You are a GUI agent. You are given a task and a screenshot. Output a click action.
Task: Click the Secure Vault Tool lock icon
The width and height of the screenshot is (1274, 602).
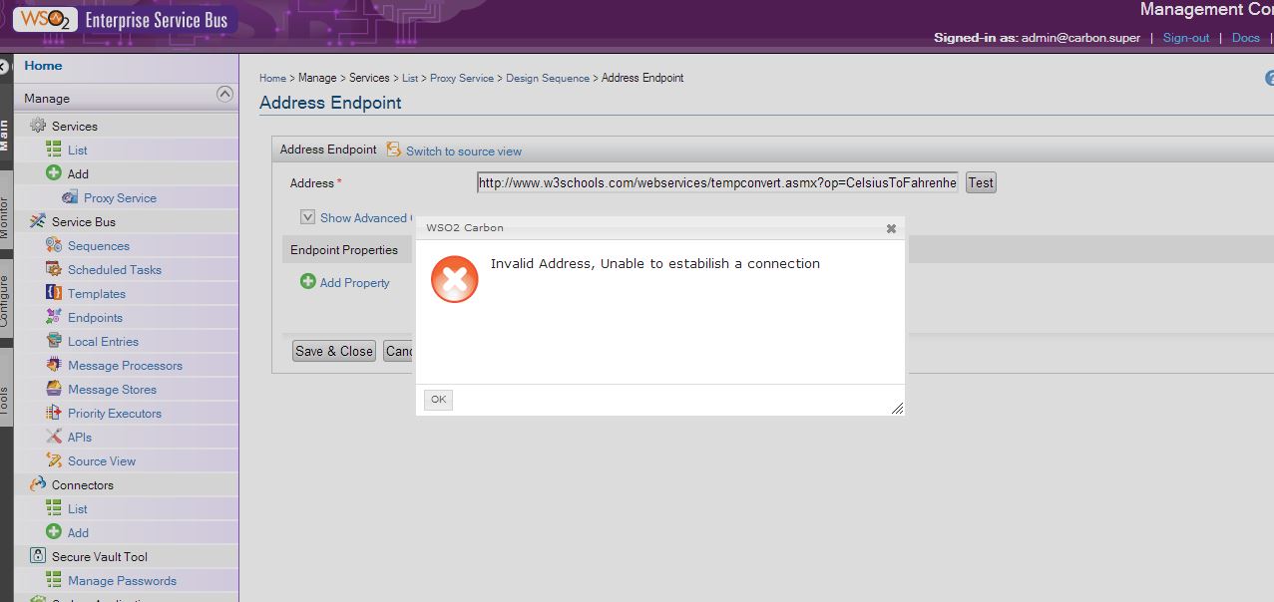click(x=38, y=556)
